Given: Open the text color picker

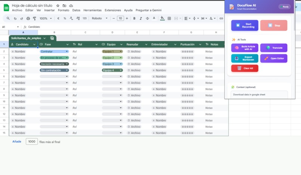Looking at the screenshot, I should click(x=154, y=18).
